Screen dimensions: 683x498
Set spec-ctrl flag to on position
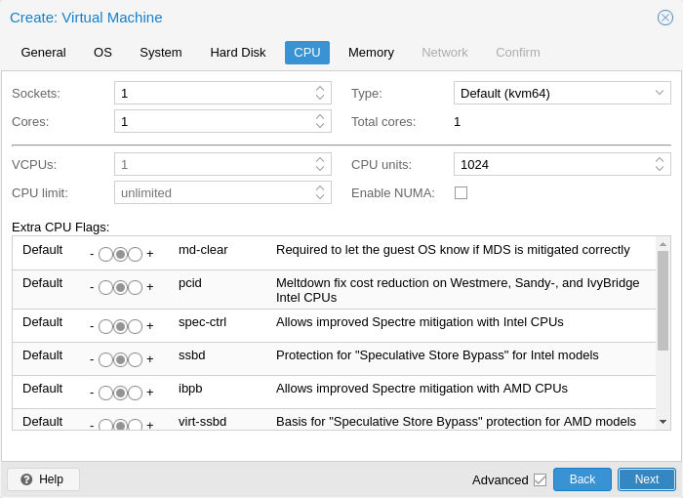pos(136,326)
